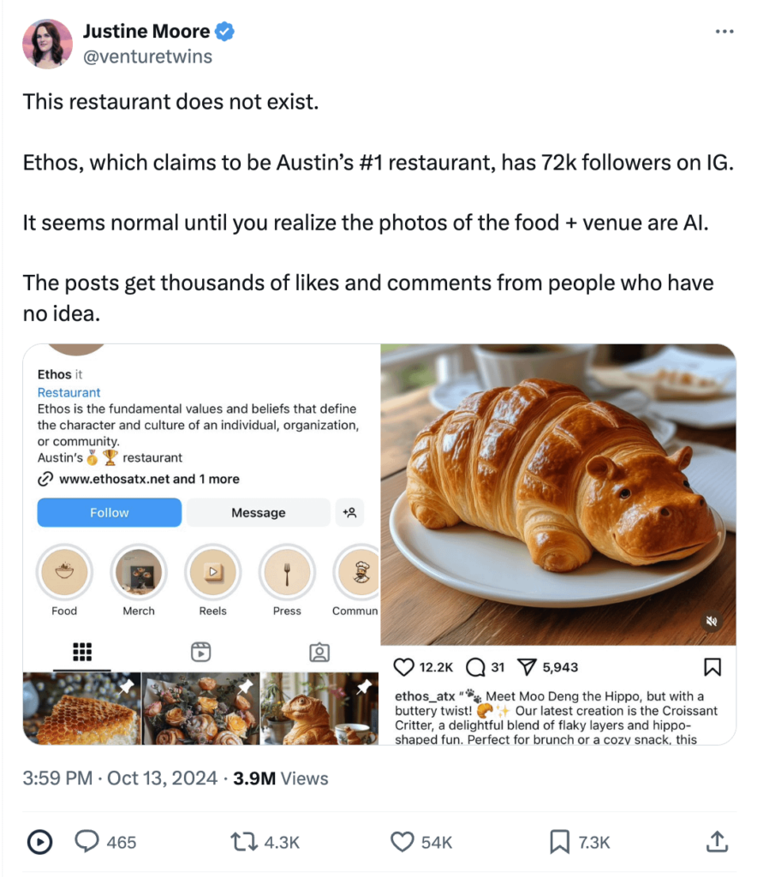The height and width of the screenshot is (877, 757).
Task: Unmute the croissant hippo image
Action: tap(711, 622)
